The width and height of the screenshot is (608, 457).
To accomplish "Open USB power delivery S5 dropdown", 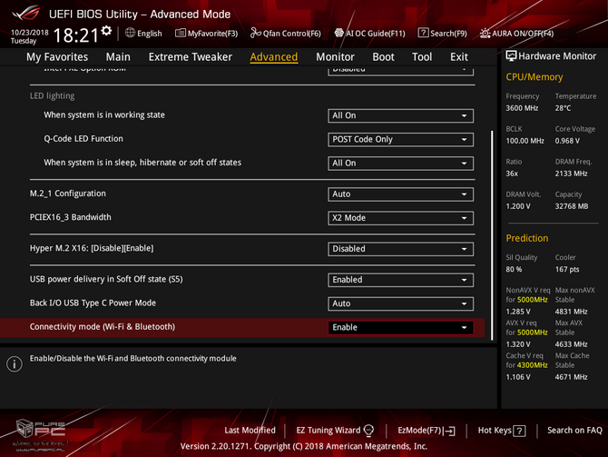I will click(400, 280).
